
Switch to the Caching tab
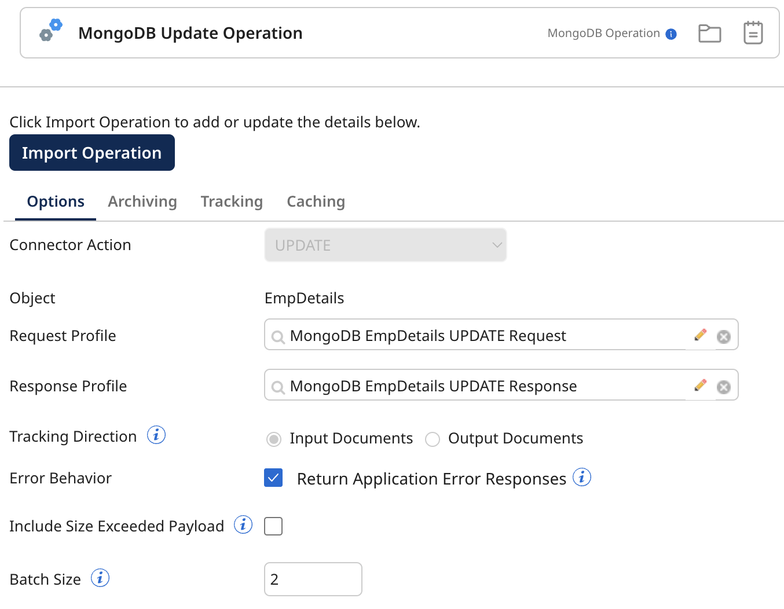[x=316, y=201]
